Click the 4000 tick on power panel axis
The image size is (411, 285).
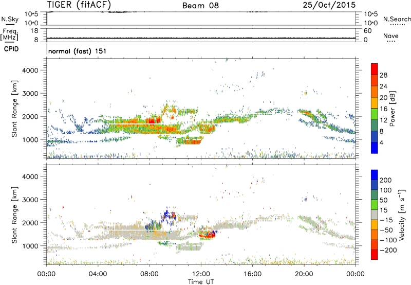30,70
